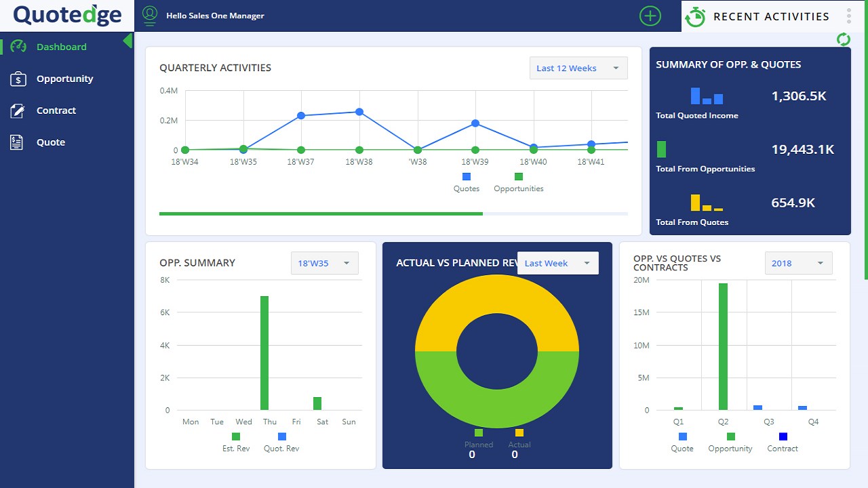Open the 18'W35 week dropdown
This screenshot has width=868, height=488.
tap(325, 263)
